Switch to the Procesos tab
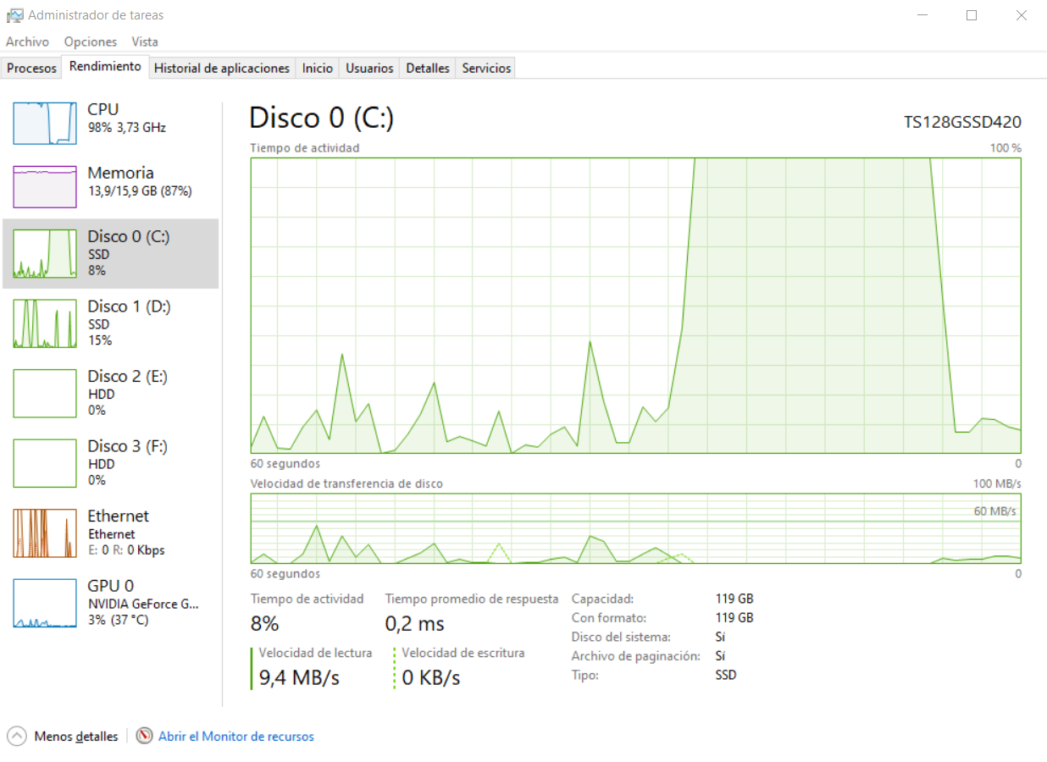 point(31,68)
